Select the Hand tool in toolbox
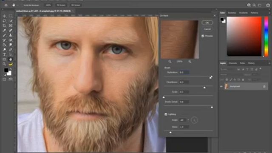The image size is (272, 153). 11,59
